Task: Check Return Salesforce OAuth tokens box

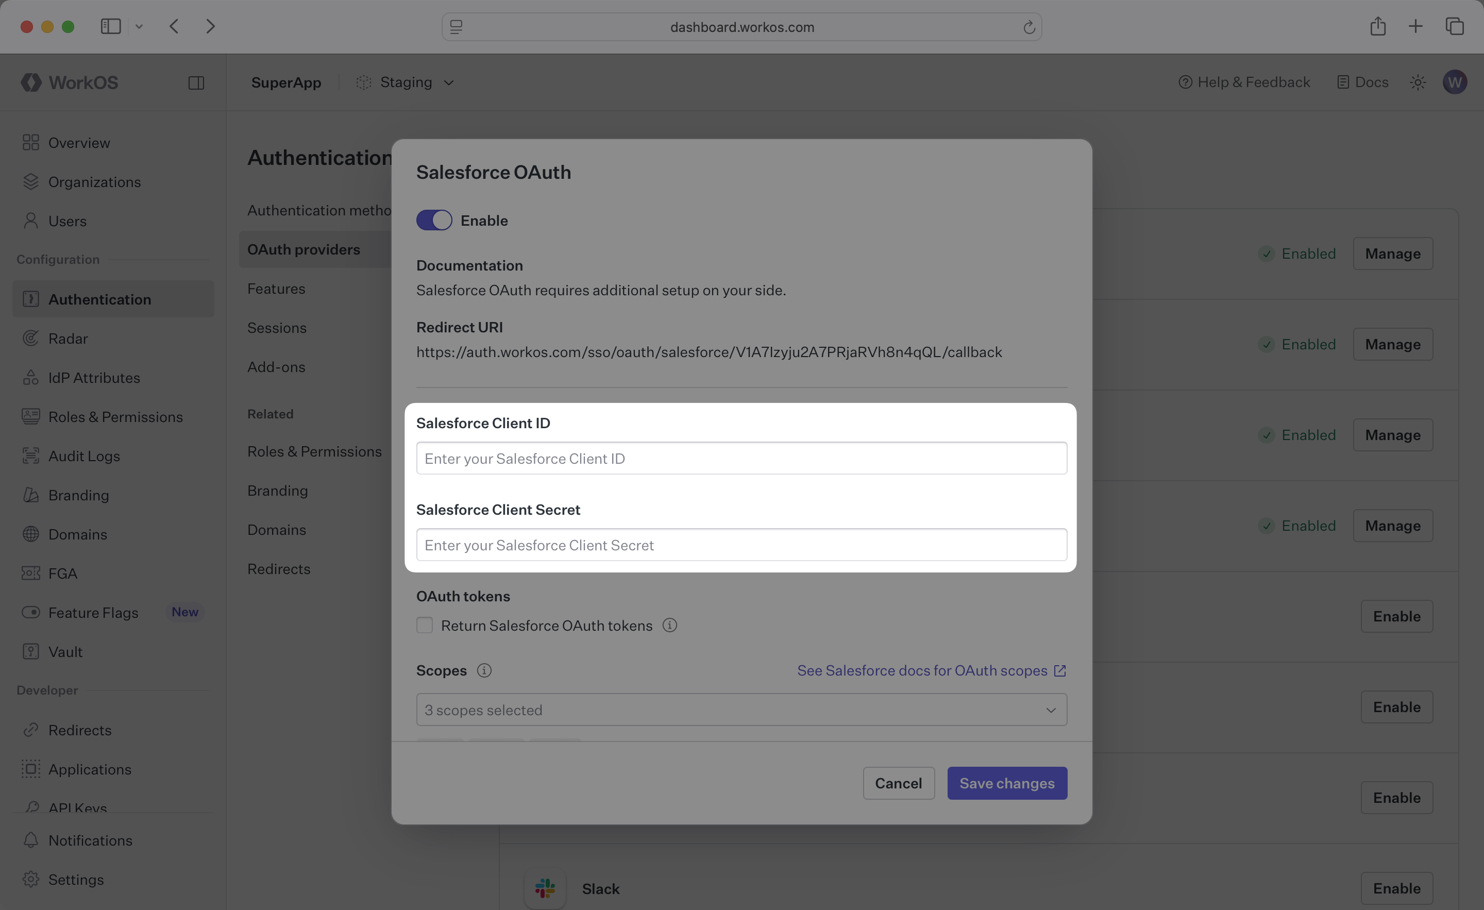Action: [x=425, y=625]
